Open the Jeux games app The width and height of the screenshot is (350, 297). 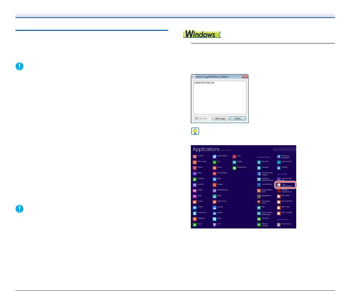pos(217,162)
